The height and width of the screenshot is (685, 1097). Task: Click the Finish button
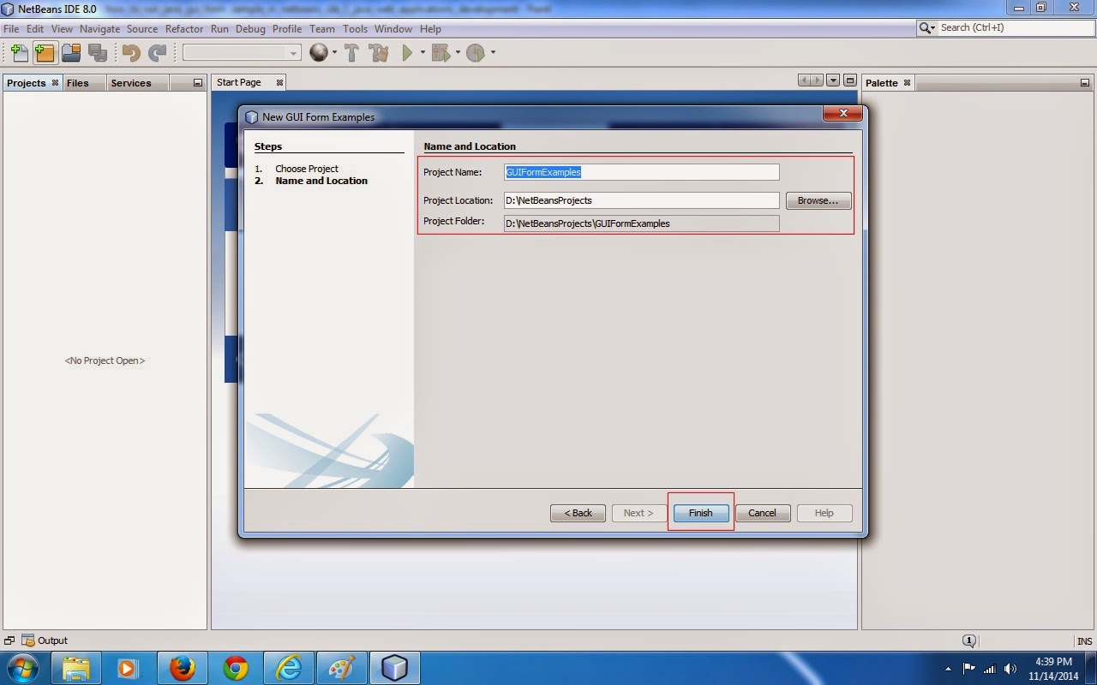pyautogui.click(x=700, y=513)
